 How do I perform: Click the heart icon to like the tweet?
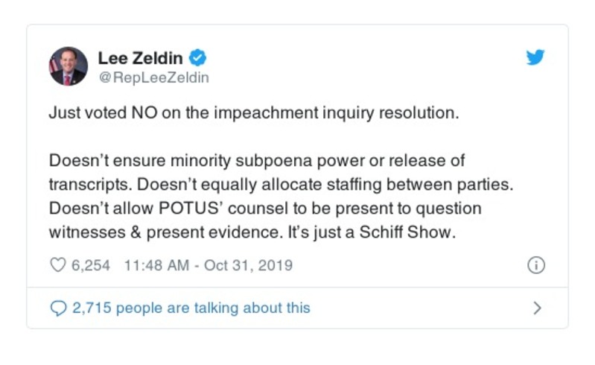point(57,265)
